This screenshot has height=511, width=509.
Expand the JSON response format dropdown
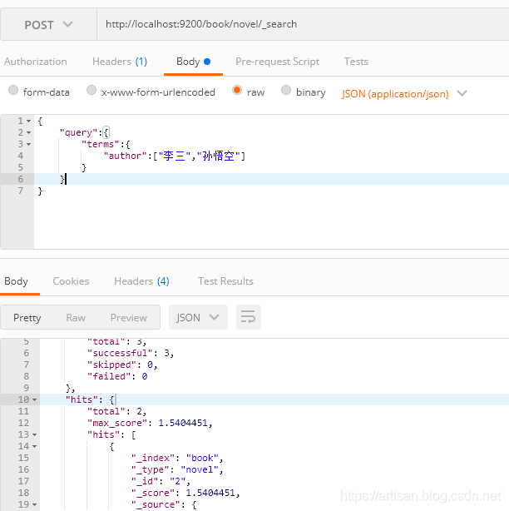click(x=198, y=317)
